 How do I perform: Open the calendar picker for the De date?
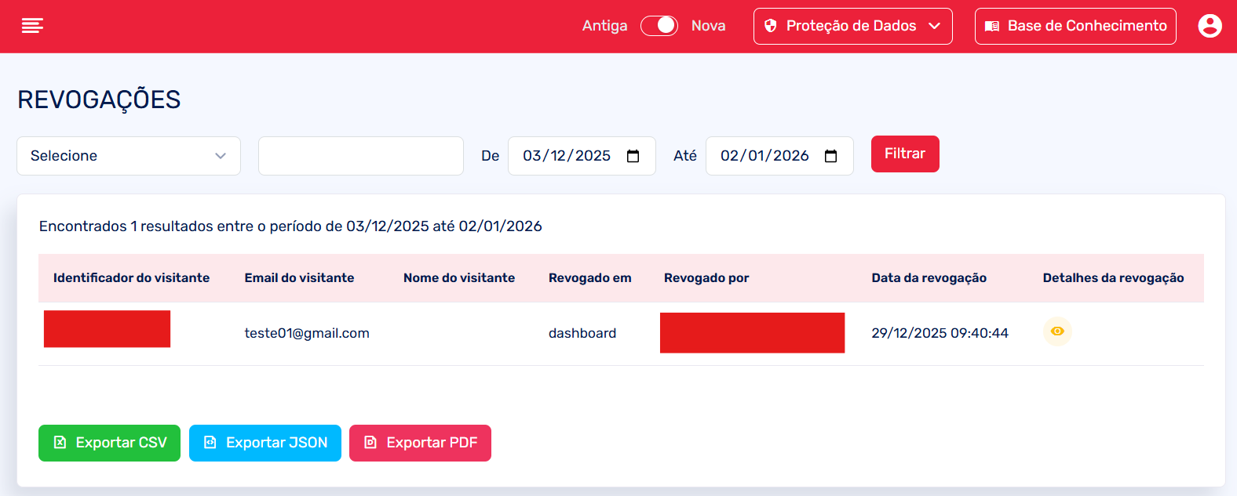pyautogui.click(x=633, y=156)
